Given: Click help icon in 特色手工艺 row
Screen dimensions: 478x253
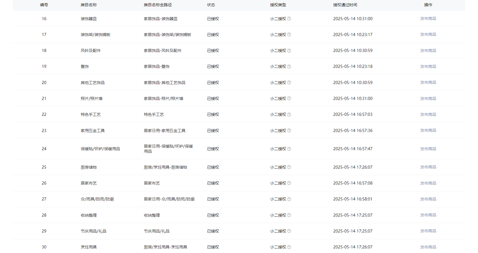Looking at the screenshot, I should (x=289, y=114).
